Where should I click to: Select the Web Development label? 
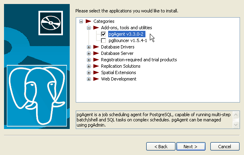[119, 79]
